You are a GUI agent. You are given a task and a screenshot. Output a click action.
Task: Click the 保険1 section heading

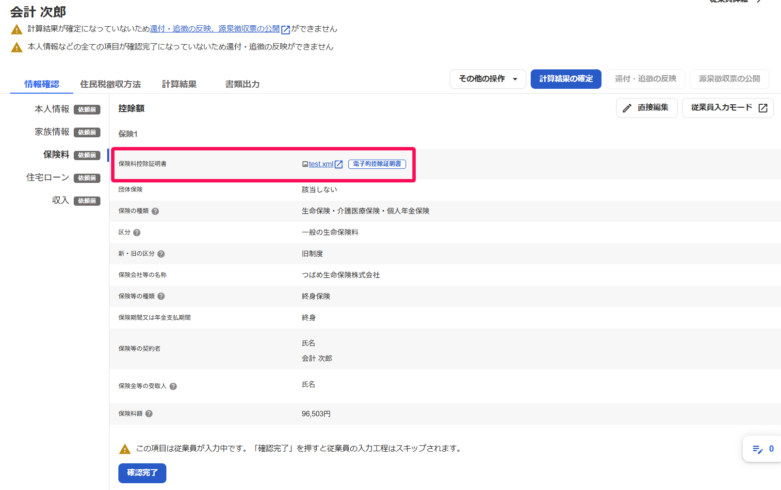pyautogui.click(x=128, y=134)
